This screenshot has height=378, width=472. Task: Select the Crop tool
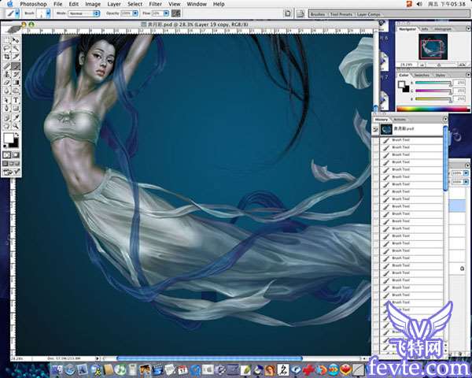(x=6, y=57)
